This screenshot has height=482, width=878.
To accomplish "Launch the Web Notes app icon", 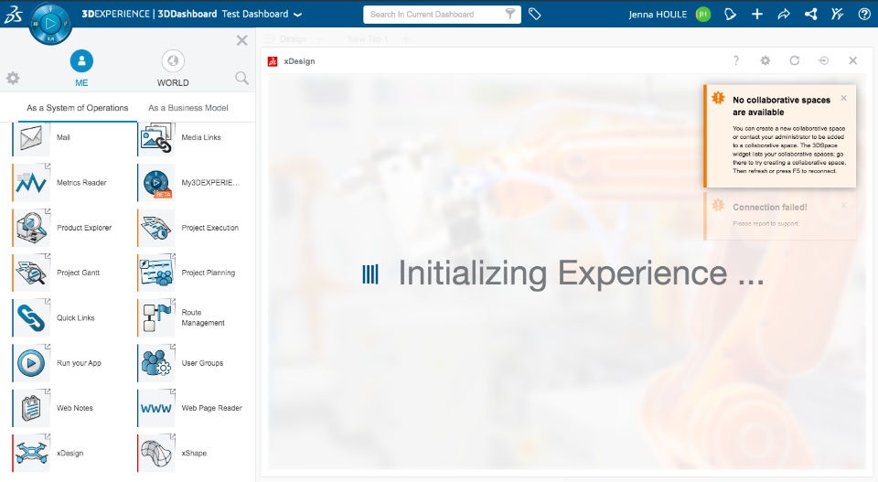I will tap(31, 408).
